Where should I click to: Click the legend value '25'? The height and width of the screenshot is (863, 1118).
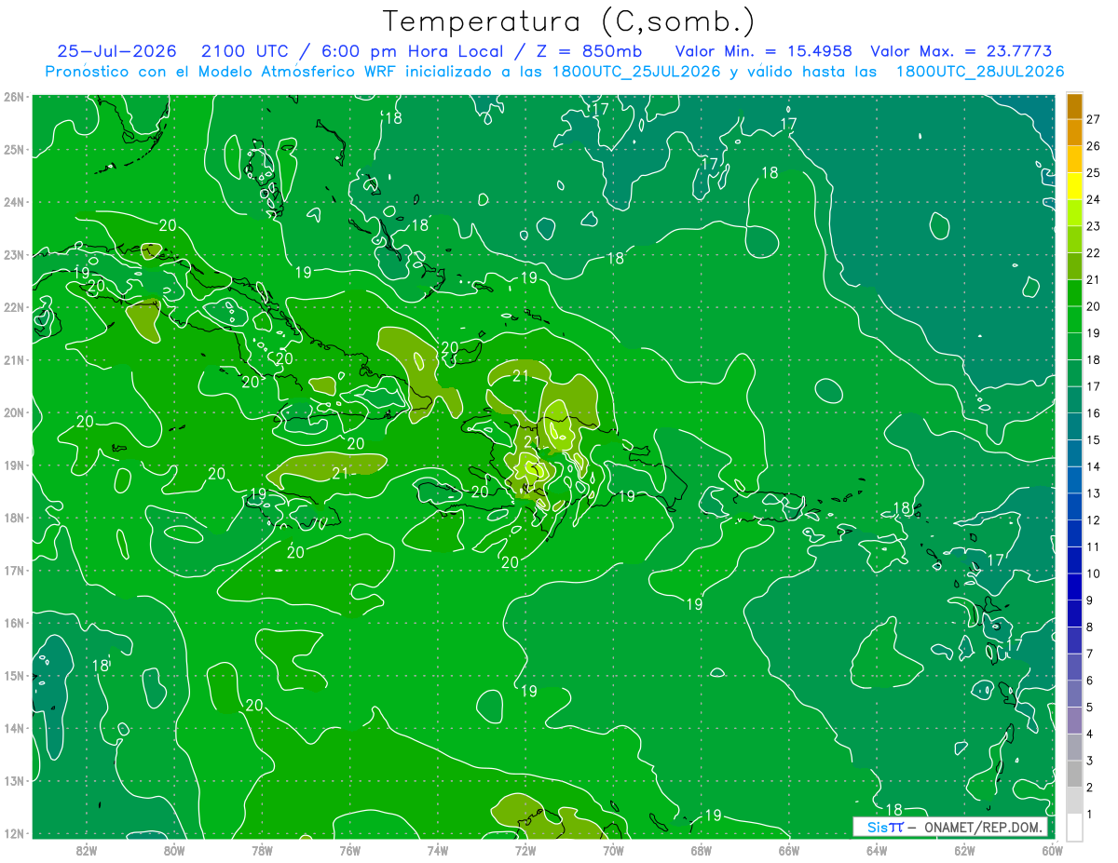click(x=1094, y=173)
